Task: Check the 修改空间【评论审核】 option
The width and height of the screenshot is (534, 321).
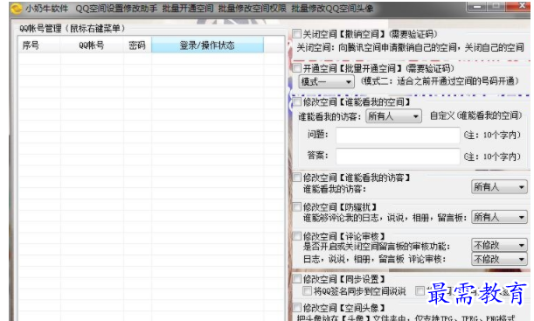Action: [x=297, y=236]
